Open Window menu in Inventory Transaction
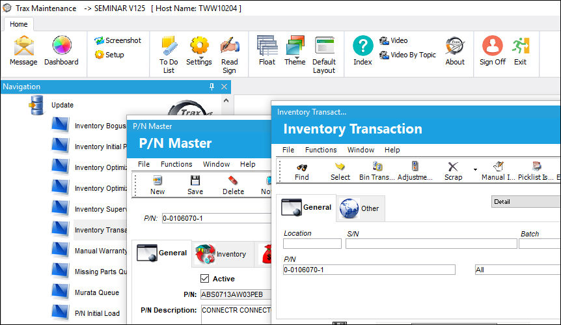 361,150
